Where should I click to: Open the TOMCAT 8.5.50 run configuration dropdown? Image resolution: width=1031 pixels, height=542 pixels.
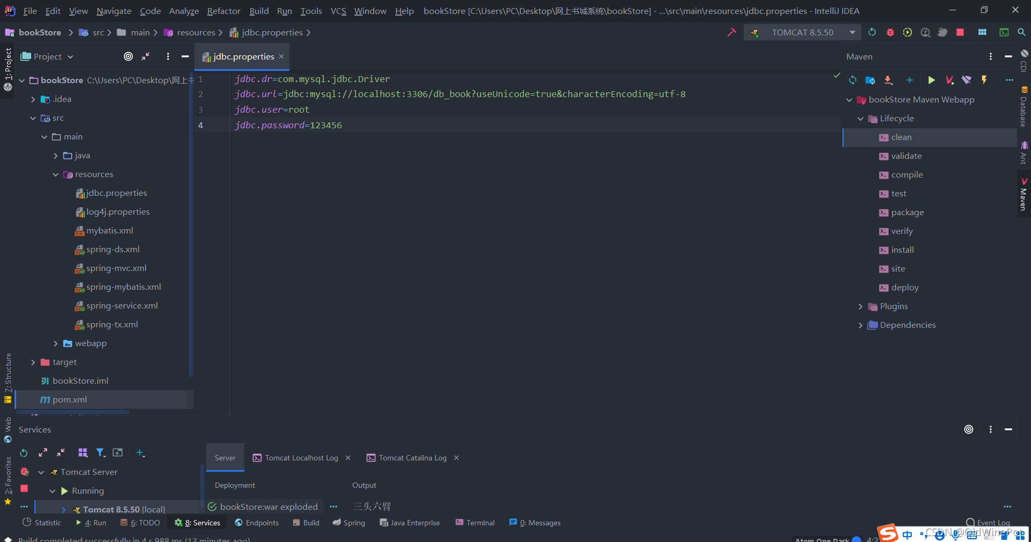click(x=802, y=32)
